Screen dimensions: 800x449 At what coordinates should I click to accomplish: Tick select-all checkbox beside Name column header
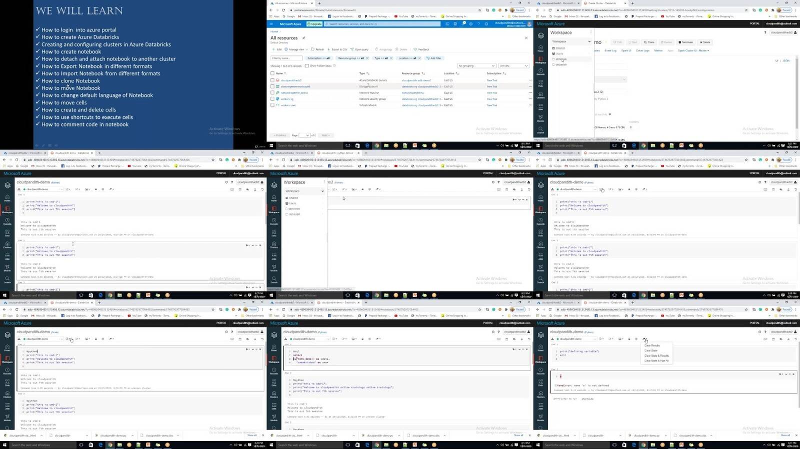pos(272,73)
